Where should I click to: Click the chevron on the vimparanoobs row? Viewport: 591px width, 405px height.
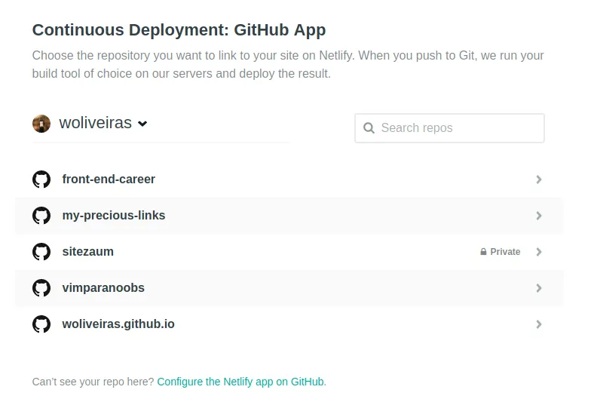[539, 288]
